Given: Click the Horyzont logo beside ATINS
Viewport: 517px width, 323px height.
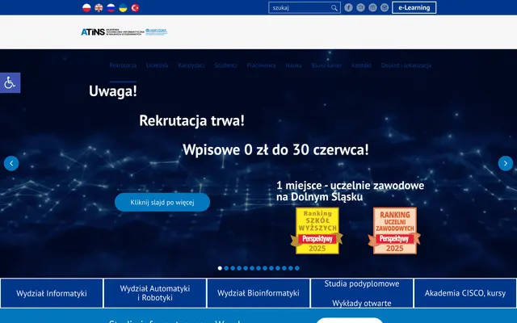Looking at the screenshot, I should coord(157,32).
